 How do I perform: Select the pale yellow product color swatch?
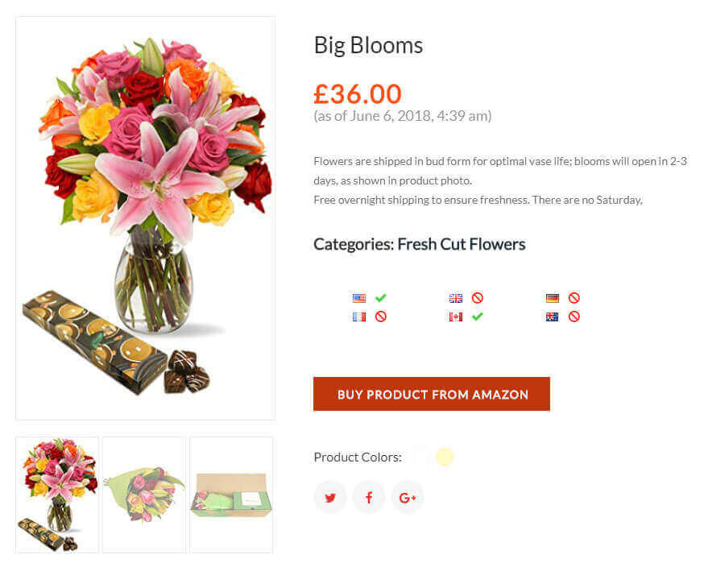445,457
